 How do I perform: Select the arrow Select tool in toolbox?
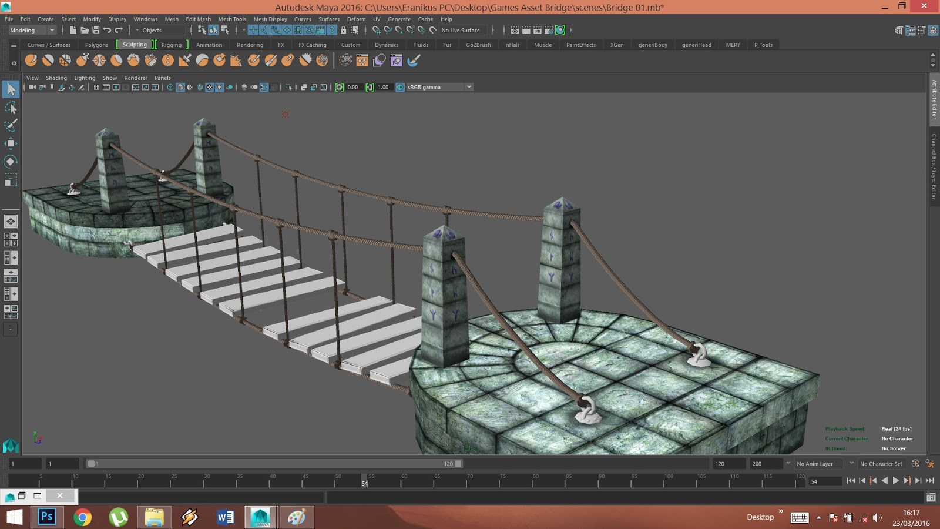[x=11, y=89]
